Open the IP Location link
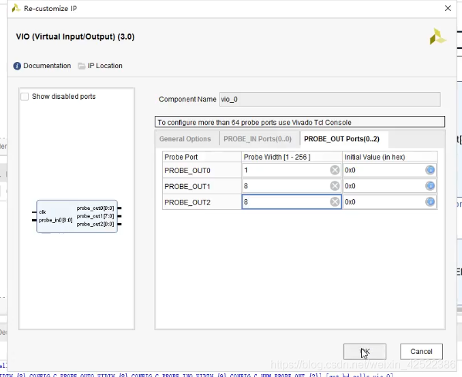Image resolution: width=462 pixels, height=377 pixels. [x=105, y=65]
